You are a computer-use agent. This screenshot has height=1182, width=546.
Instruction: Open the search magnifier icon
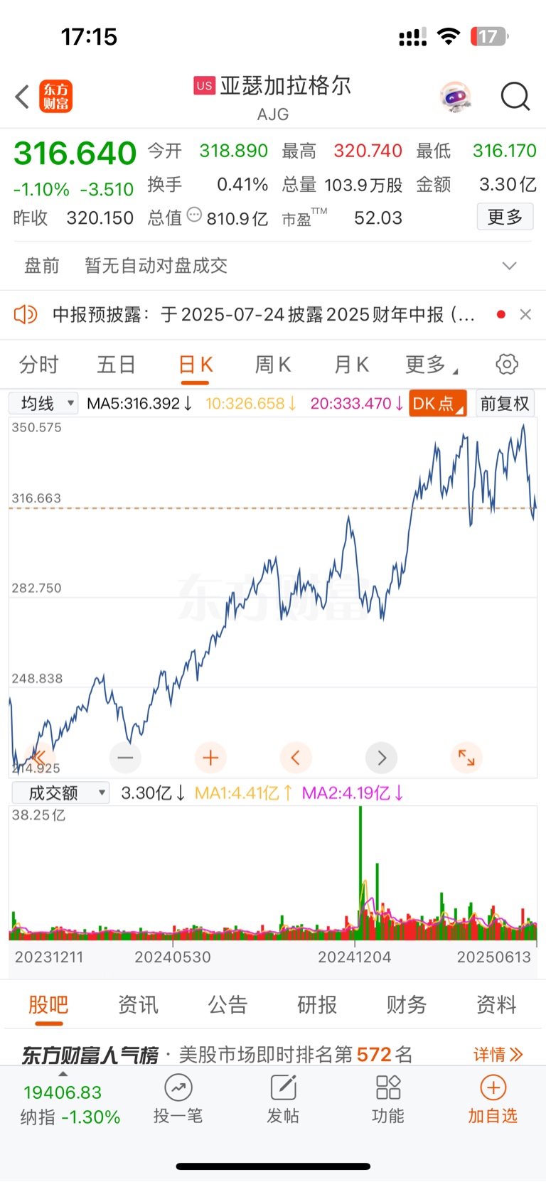point(515,97)
